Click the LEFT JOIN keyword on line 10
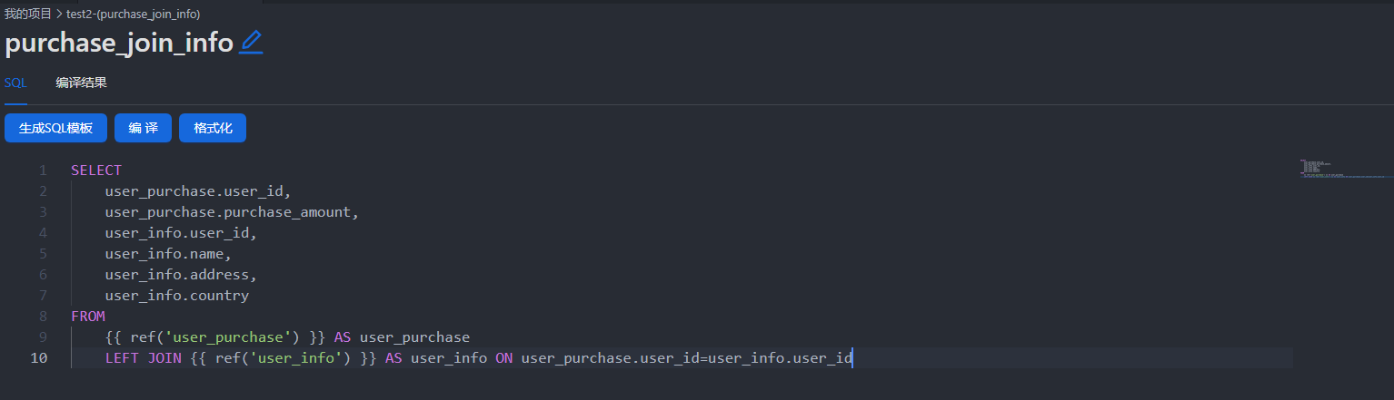This screenshot has width=1394, height=400. (x=144, y=357)
